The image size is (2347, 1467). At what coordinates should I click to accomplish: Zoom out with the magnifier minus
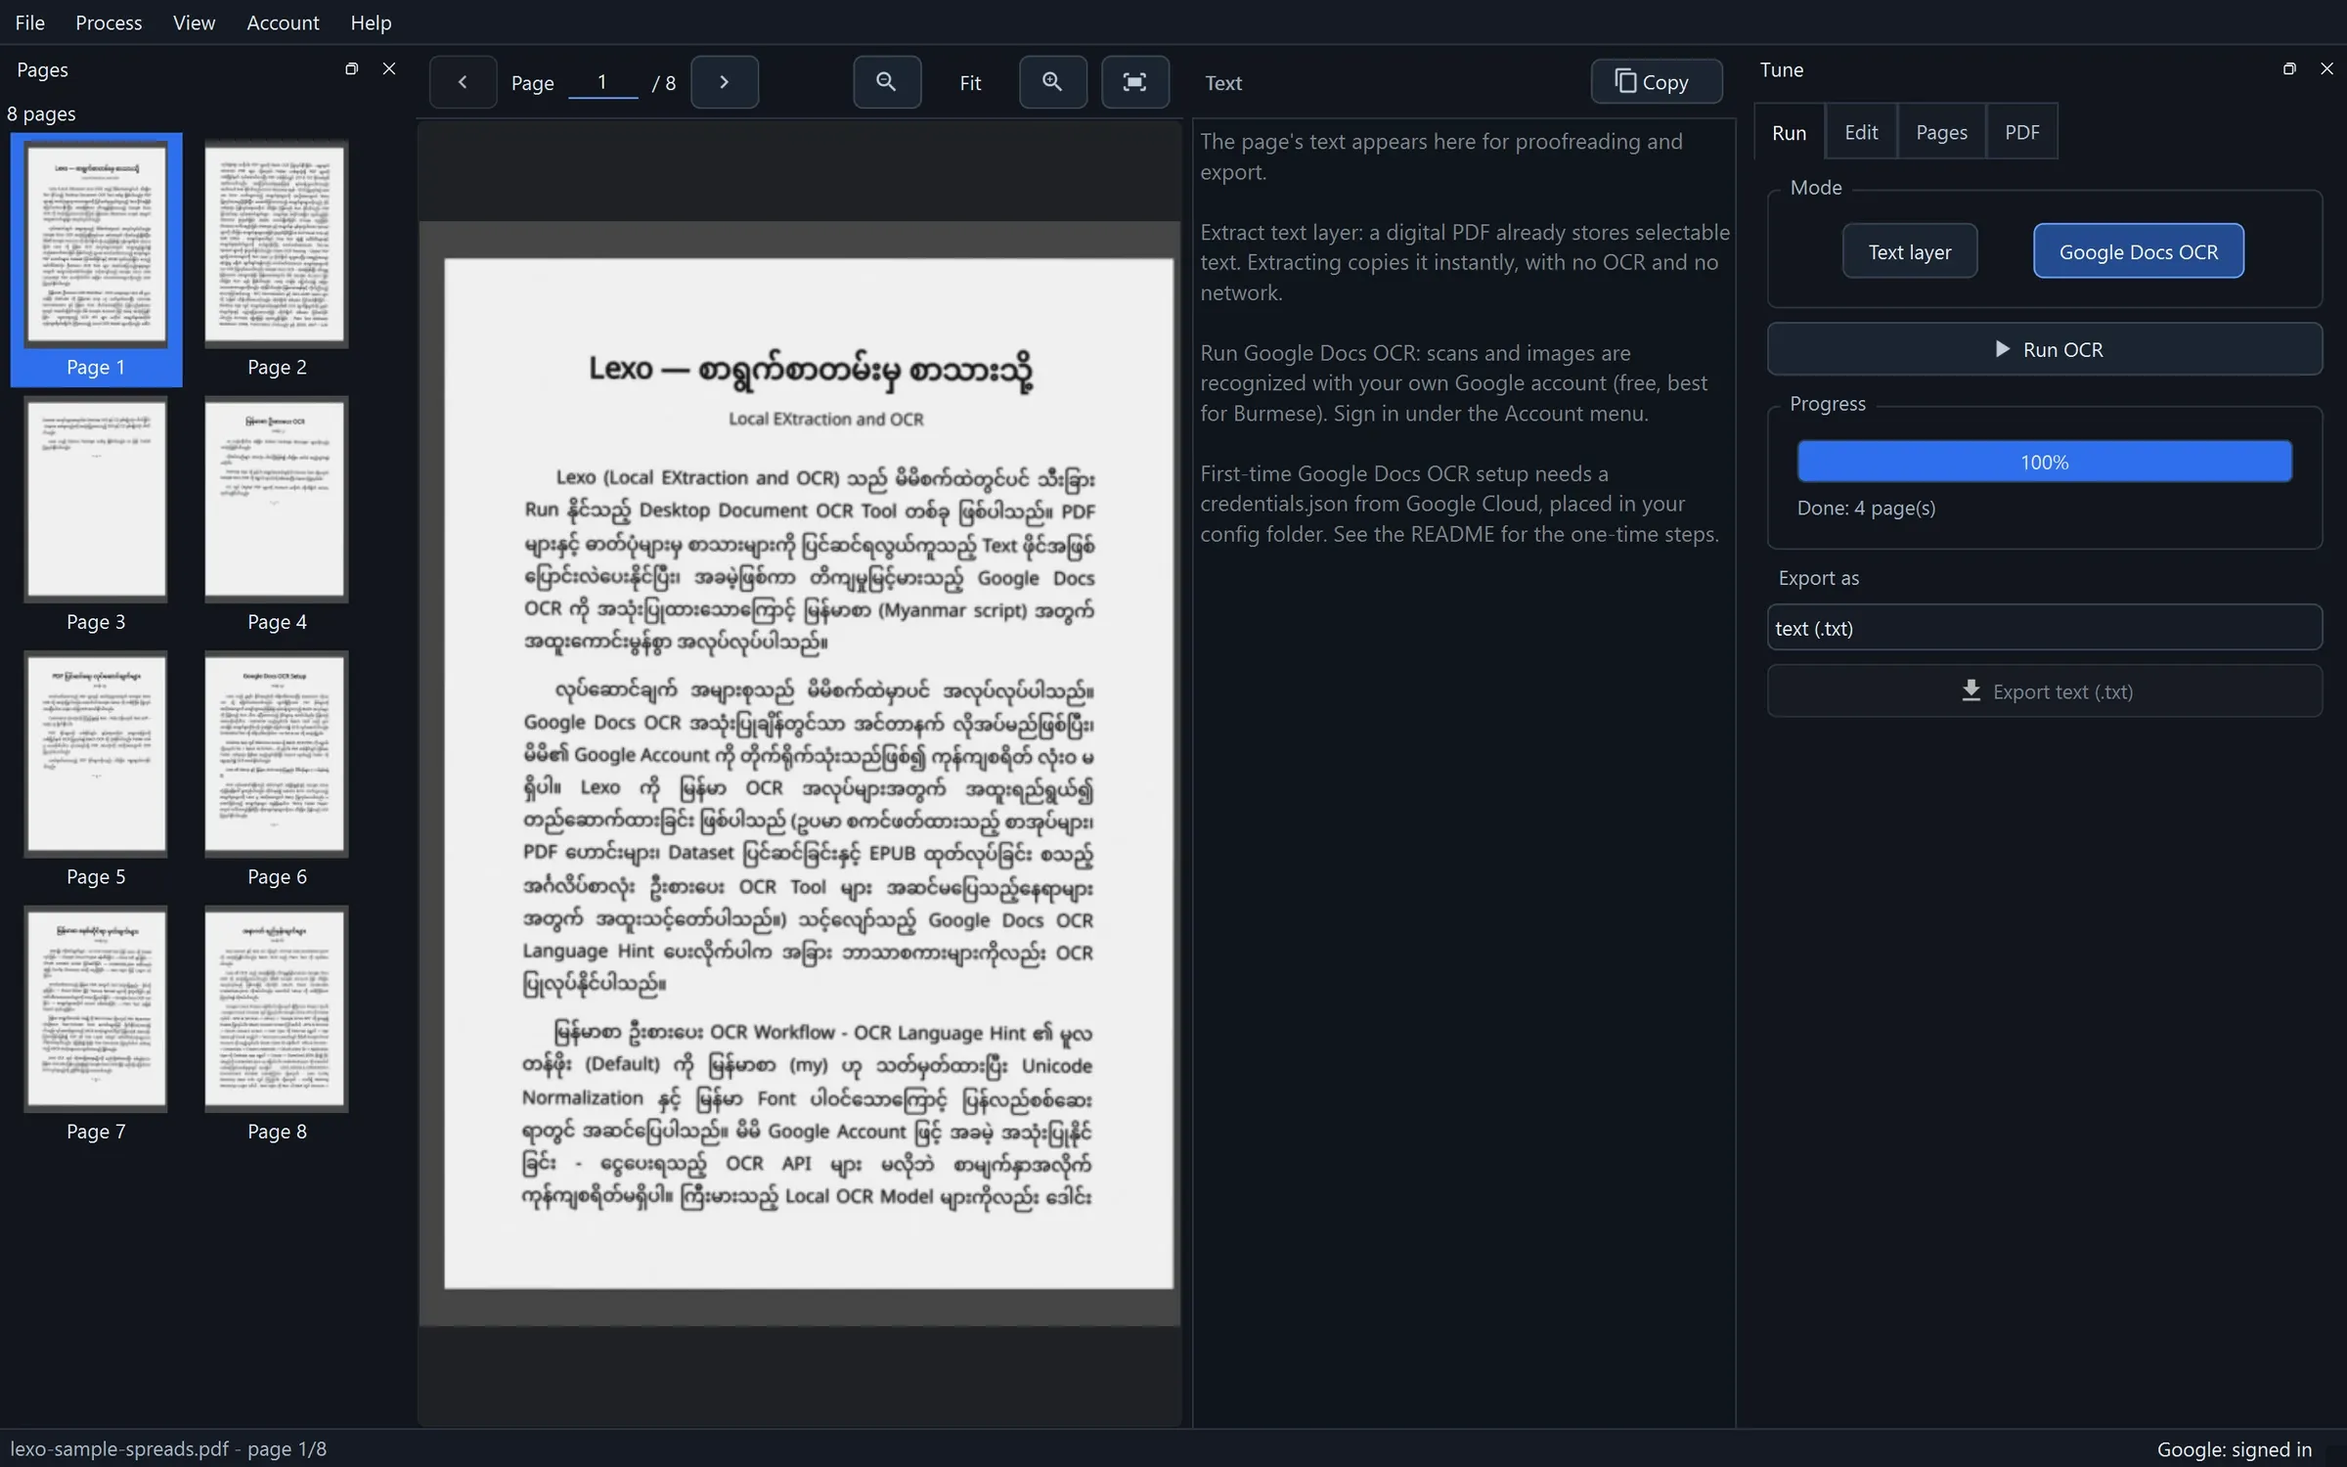[887, 82]
